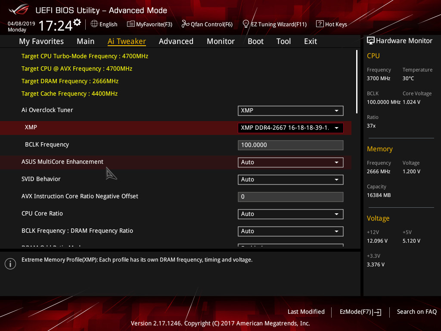
Task: Open BCLK Frequency : DRAM Frequency Ratio dropdown
Action: 290,231
